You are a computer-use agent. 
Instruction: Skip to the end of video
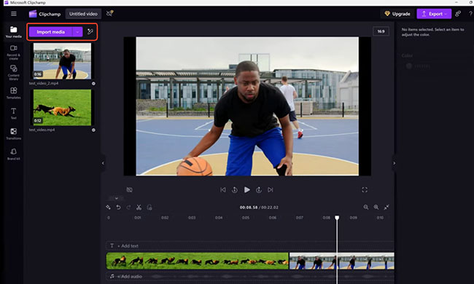[x=271, y=189]
